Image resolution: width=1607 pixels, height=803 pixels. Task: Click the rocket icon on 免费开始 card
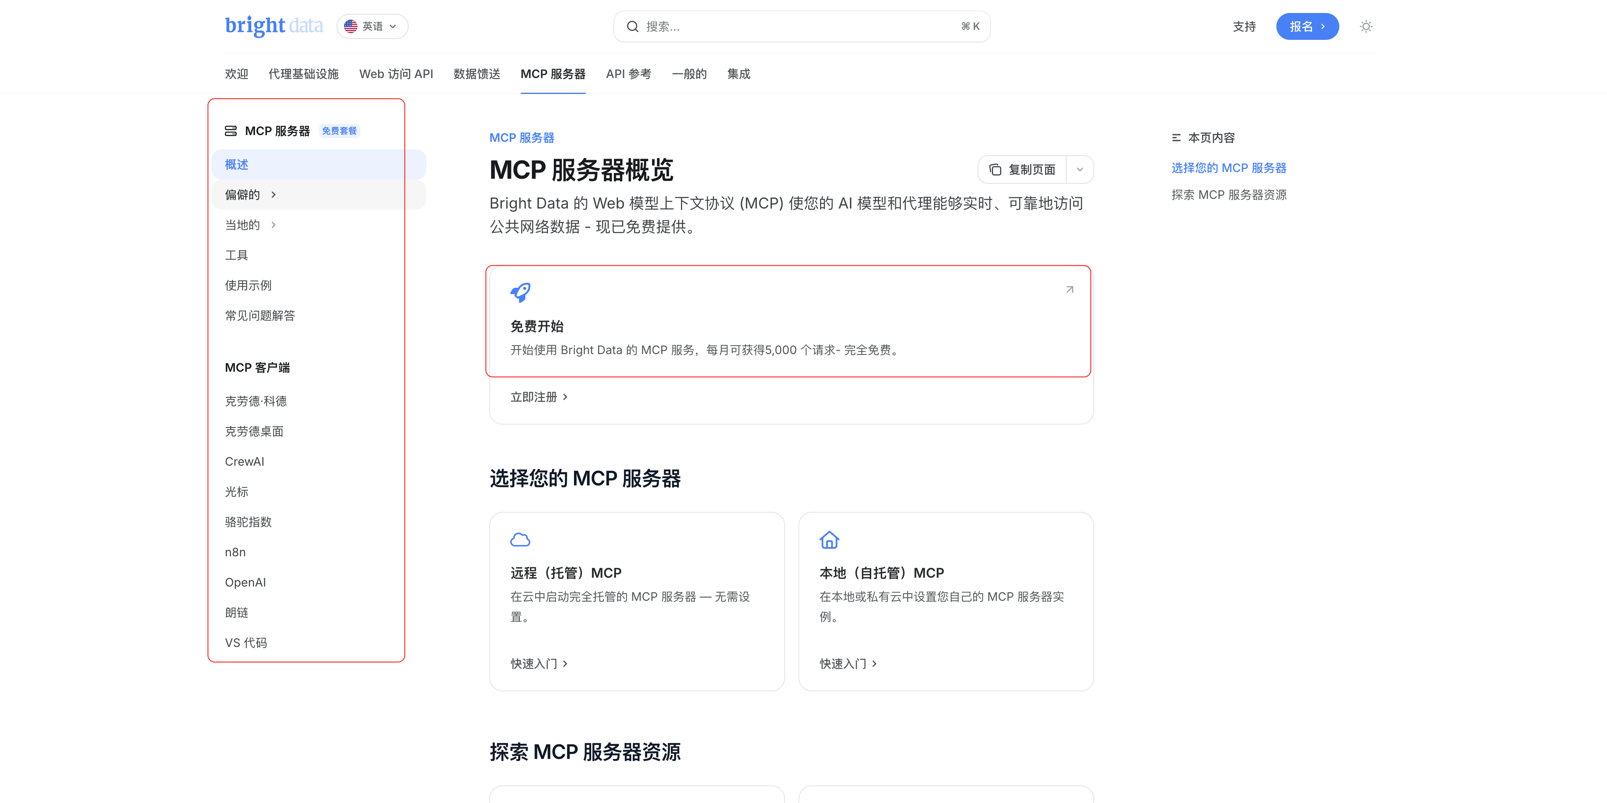[520, 292]
